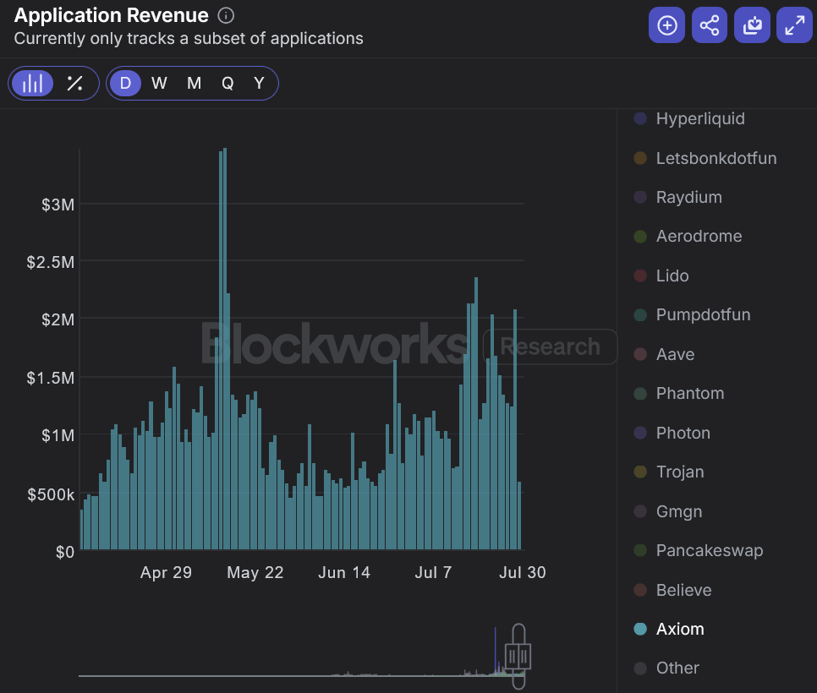Click the add-to-collection plus icon
This screenshot has width=817, height=693.
(x=666, y=25)
